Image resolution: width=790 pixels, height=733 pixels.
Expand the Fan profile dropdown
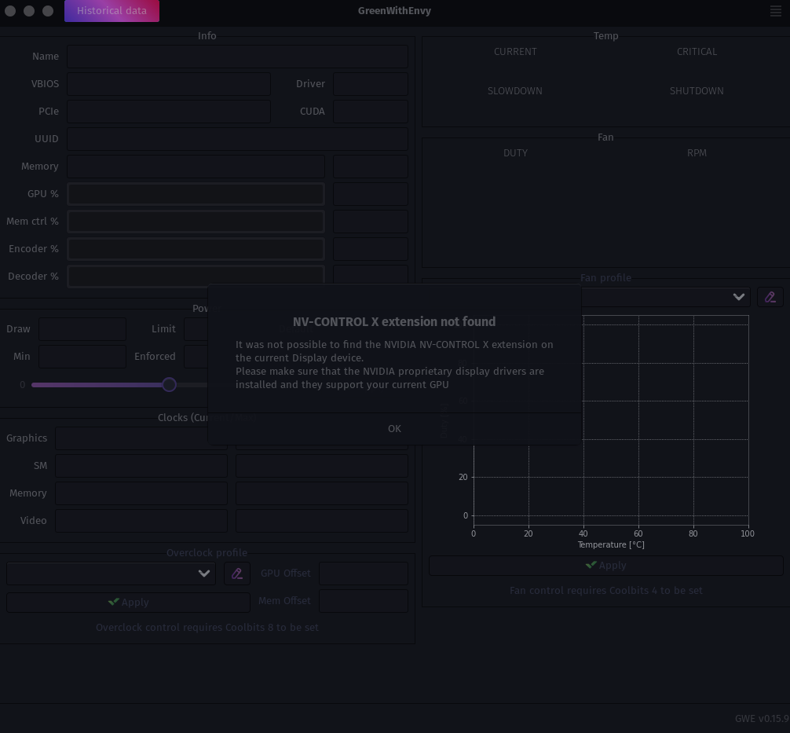click(665, 297)
